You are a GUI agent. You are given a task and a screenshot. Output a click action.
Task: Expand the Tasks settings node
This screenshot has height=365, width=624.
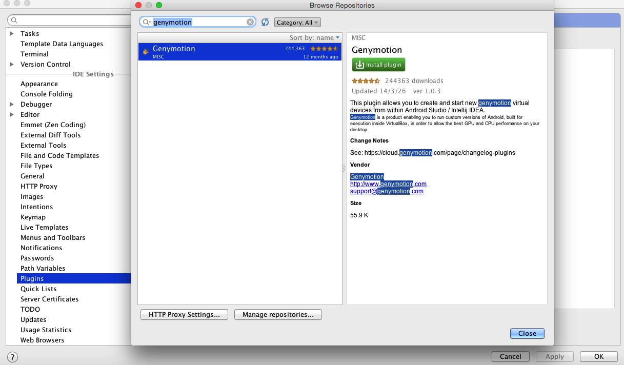pyautogui.click(x=12, y=33)
